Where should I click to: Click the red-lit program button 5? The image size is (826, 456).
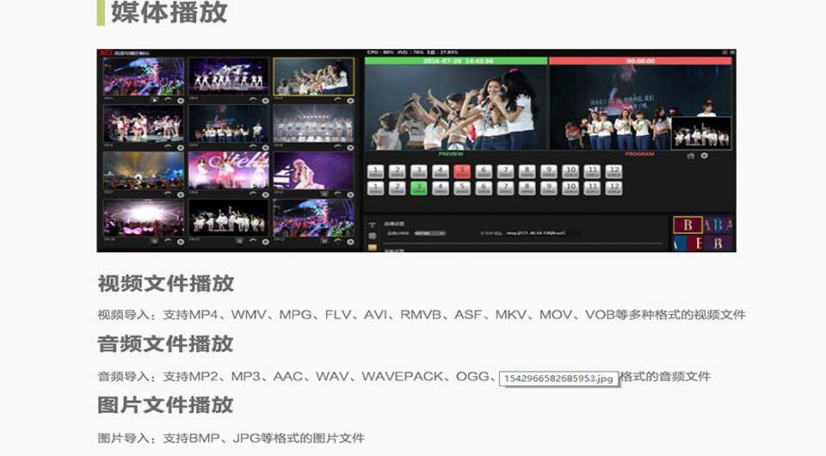pos(462,172)
